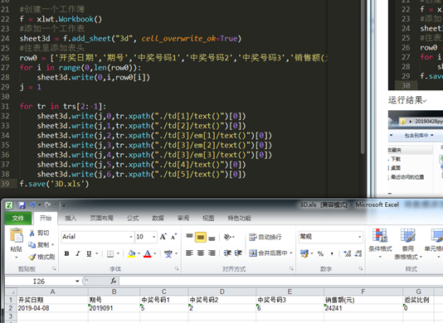Open the font size 10 dropdown
The width and height of the screenshot is (443, 323).
point(154,237)
